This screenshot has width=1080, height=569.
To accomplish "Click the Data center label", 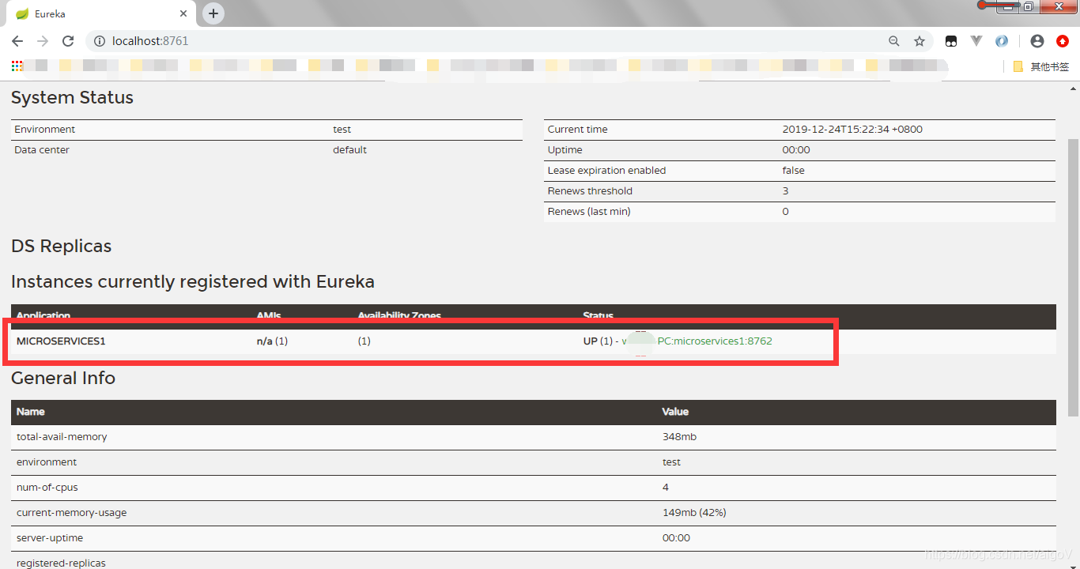I will click(42, 150).
